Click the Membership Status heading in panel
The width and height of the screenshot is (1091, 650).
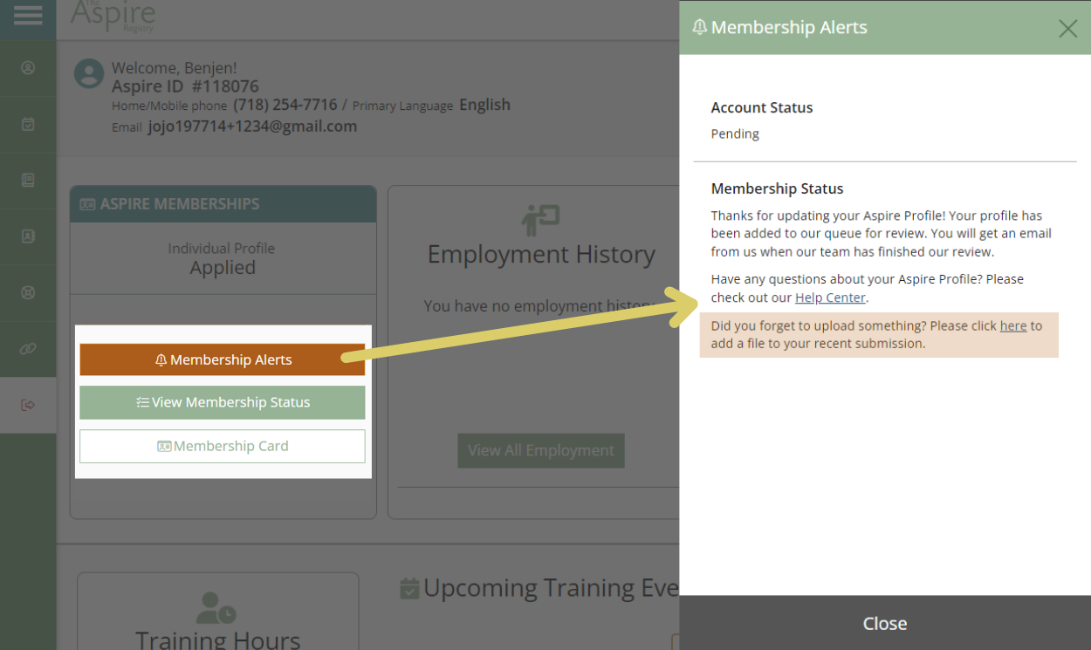(778, 188)
